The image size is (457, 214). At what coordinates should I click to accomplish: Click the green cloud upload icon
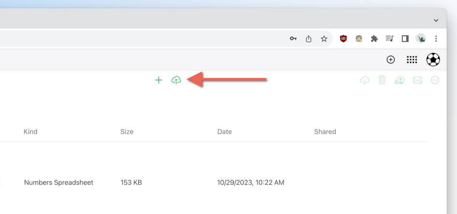[176, 80]
